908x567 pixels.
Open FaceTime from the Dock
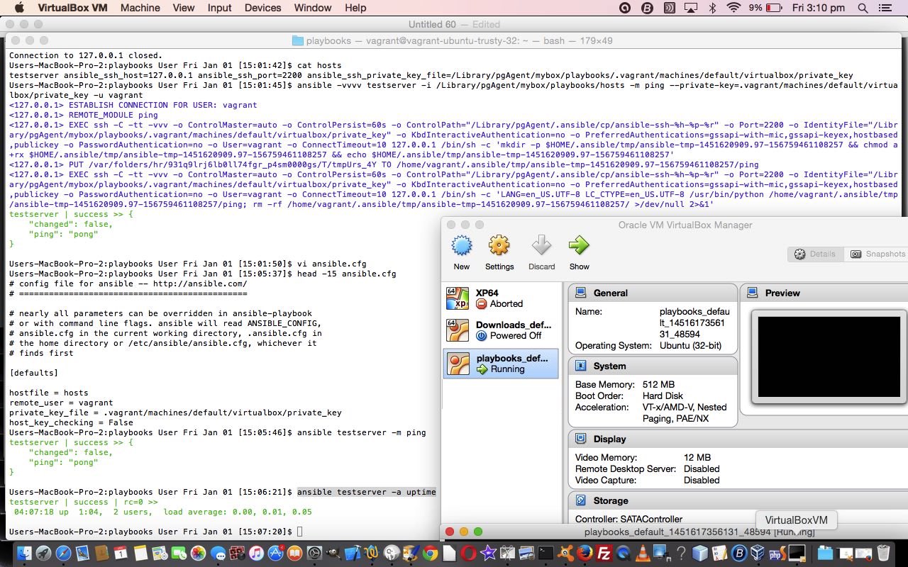point(179,553)
